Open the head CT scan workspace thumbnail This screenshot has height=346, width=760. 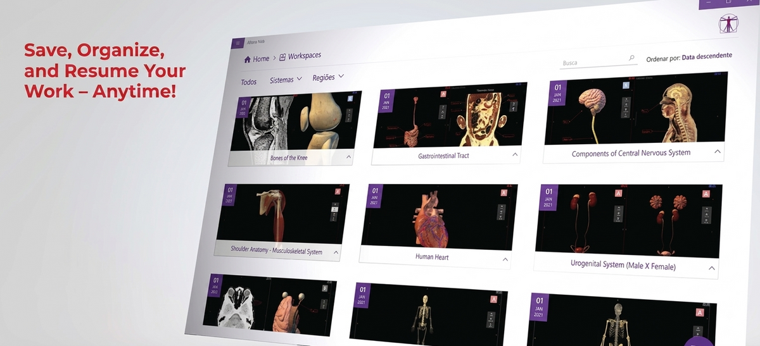269,306
